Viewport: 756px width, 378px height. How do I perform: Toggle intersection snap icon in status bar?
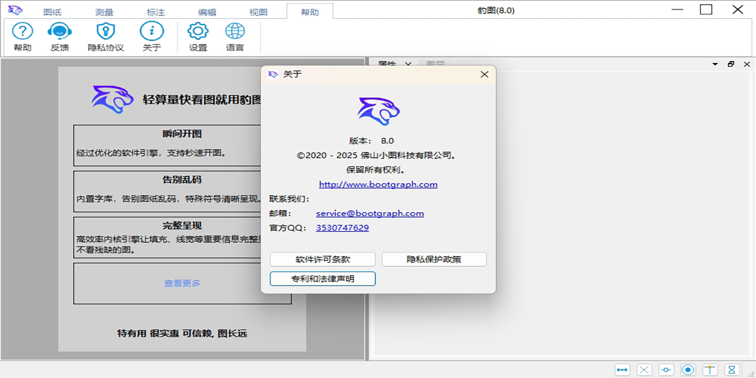644,370
